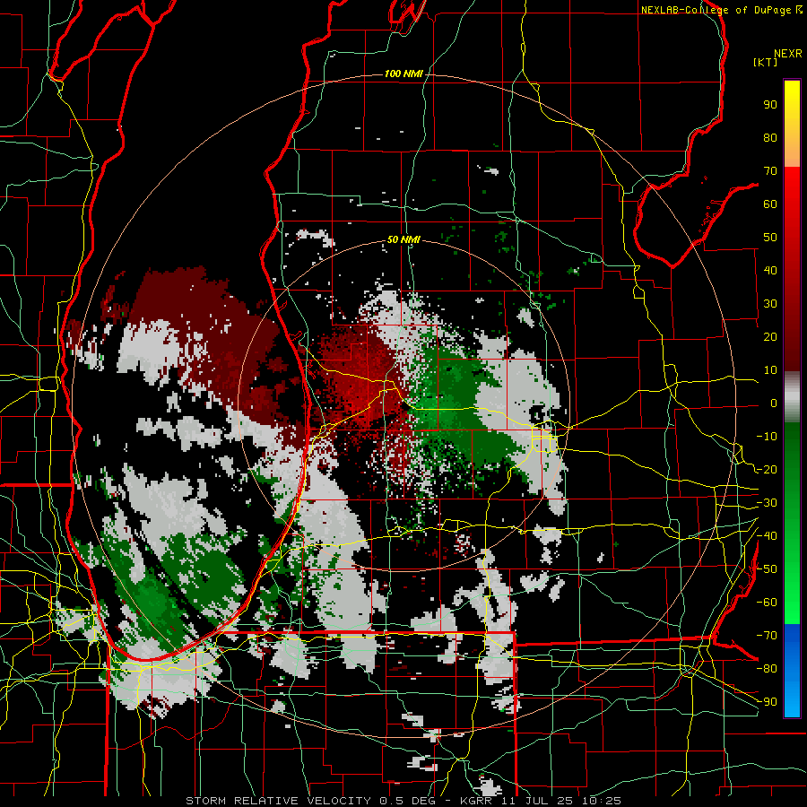The width and height of the screenshot is (807, 807).
Task: Click the 20 value on velocity scale
Action: 770,336
